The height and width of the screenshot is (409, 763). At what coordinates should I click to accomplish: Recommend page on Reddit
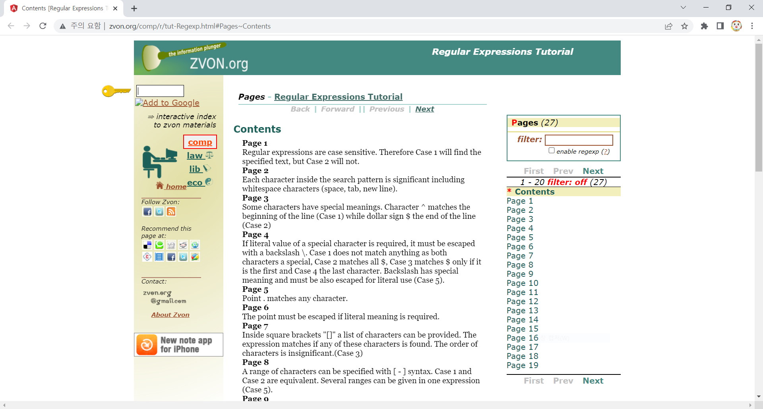tap(183, 245)
